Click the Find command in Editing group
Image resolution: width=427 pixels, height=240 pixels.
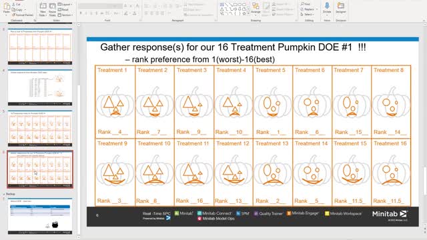(x=306, y=4)
